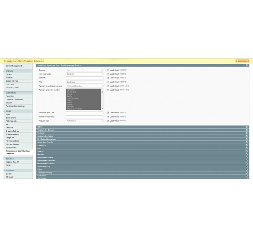Open the New order status dropdown
The image size is (253, 237).
click(84, 74)
